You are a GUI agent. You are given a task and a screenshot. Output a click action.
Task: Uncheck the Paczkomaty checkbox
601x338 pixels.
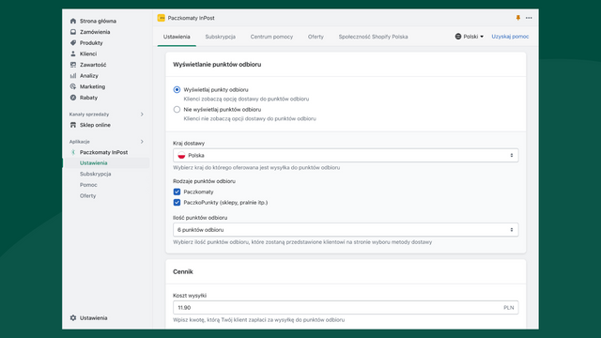pos(177,192)
